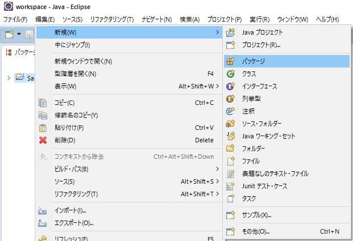This screenshot has height=241, width=353.
Task: Click the Ctrl+C shortcut label
Action: click(x=204, y=103)
